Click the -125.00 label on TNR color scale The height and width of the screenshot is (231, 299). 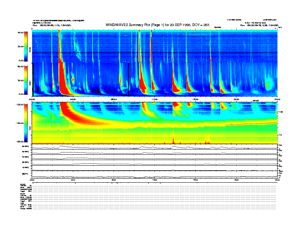(x=20, y=105)
